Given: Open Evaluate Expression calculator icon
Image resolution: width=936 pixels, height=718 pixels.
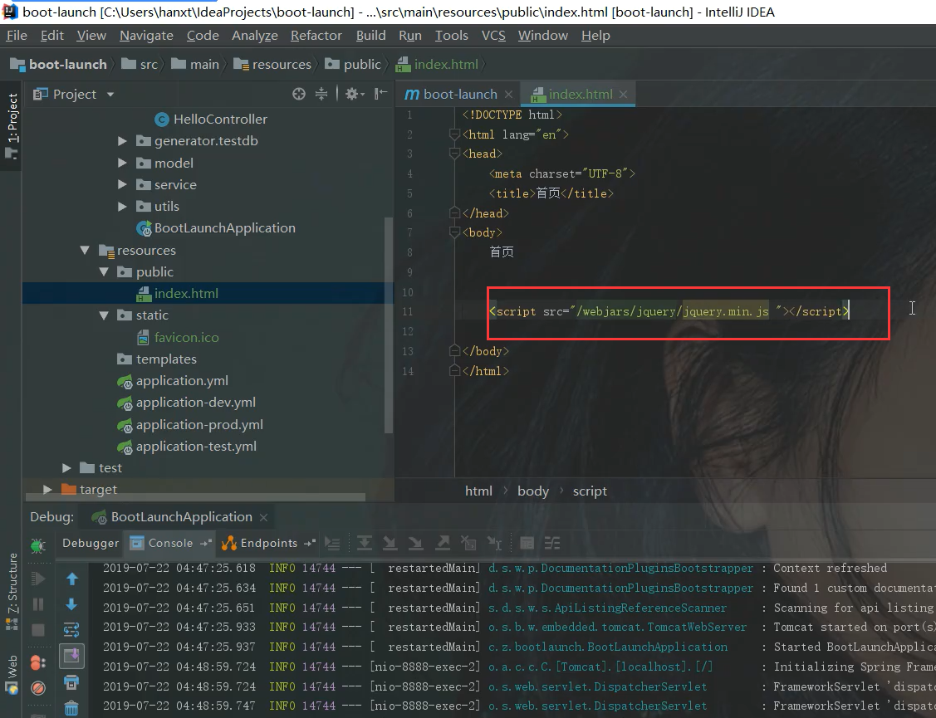Looking at the screenshot, I should pos(527,543).
